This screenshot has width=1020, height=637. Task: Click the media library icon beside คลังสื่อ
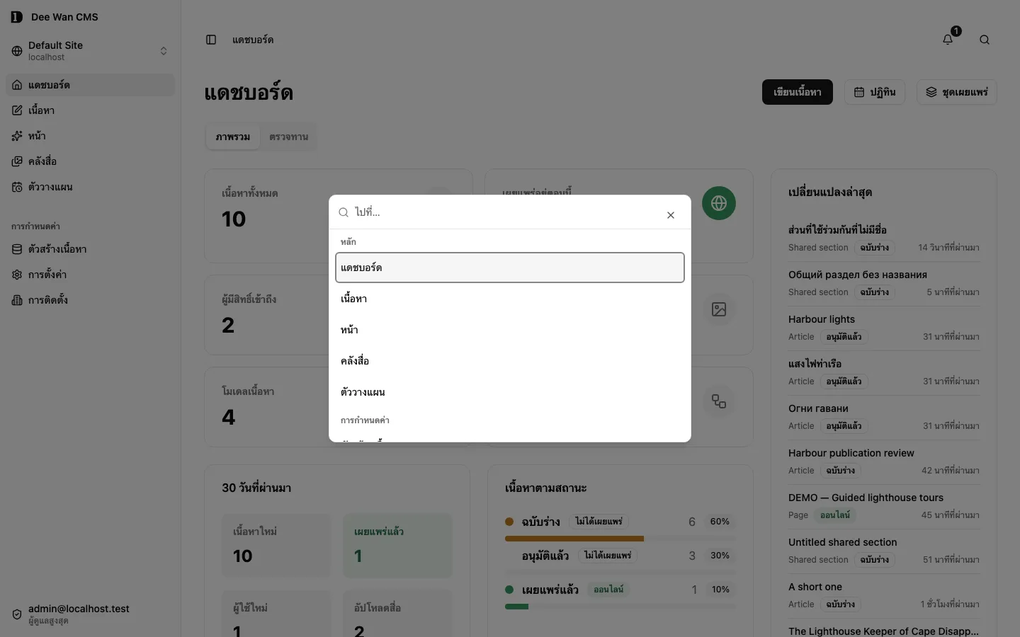pos(17,161)
